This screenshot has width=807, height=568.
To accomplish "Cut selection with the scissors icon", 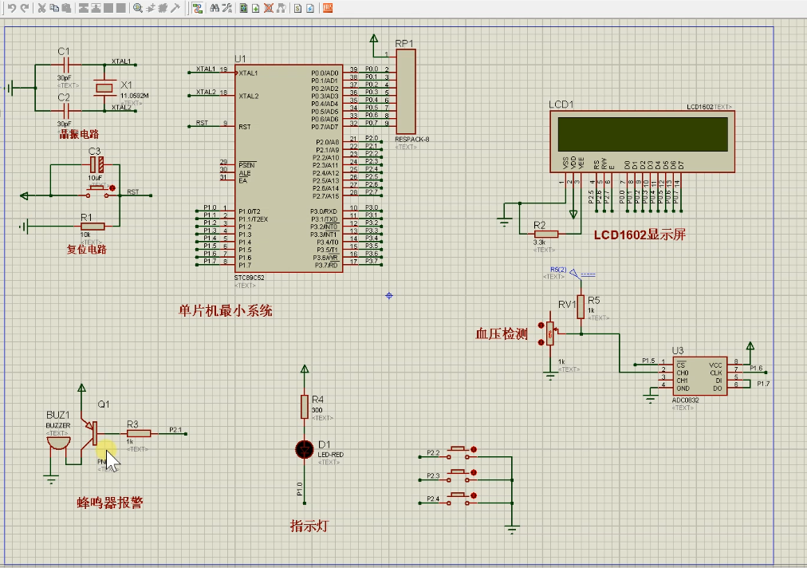I will [x=41, y=8].
